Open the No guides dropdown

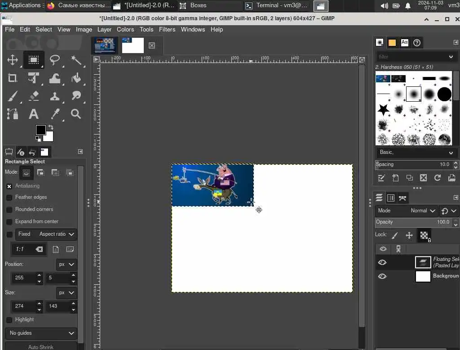41,333
